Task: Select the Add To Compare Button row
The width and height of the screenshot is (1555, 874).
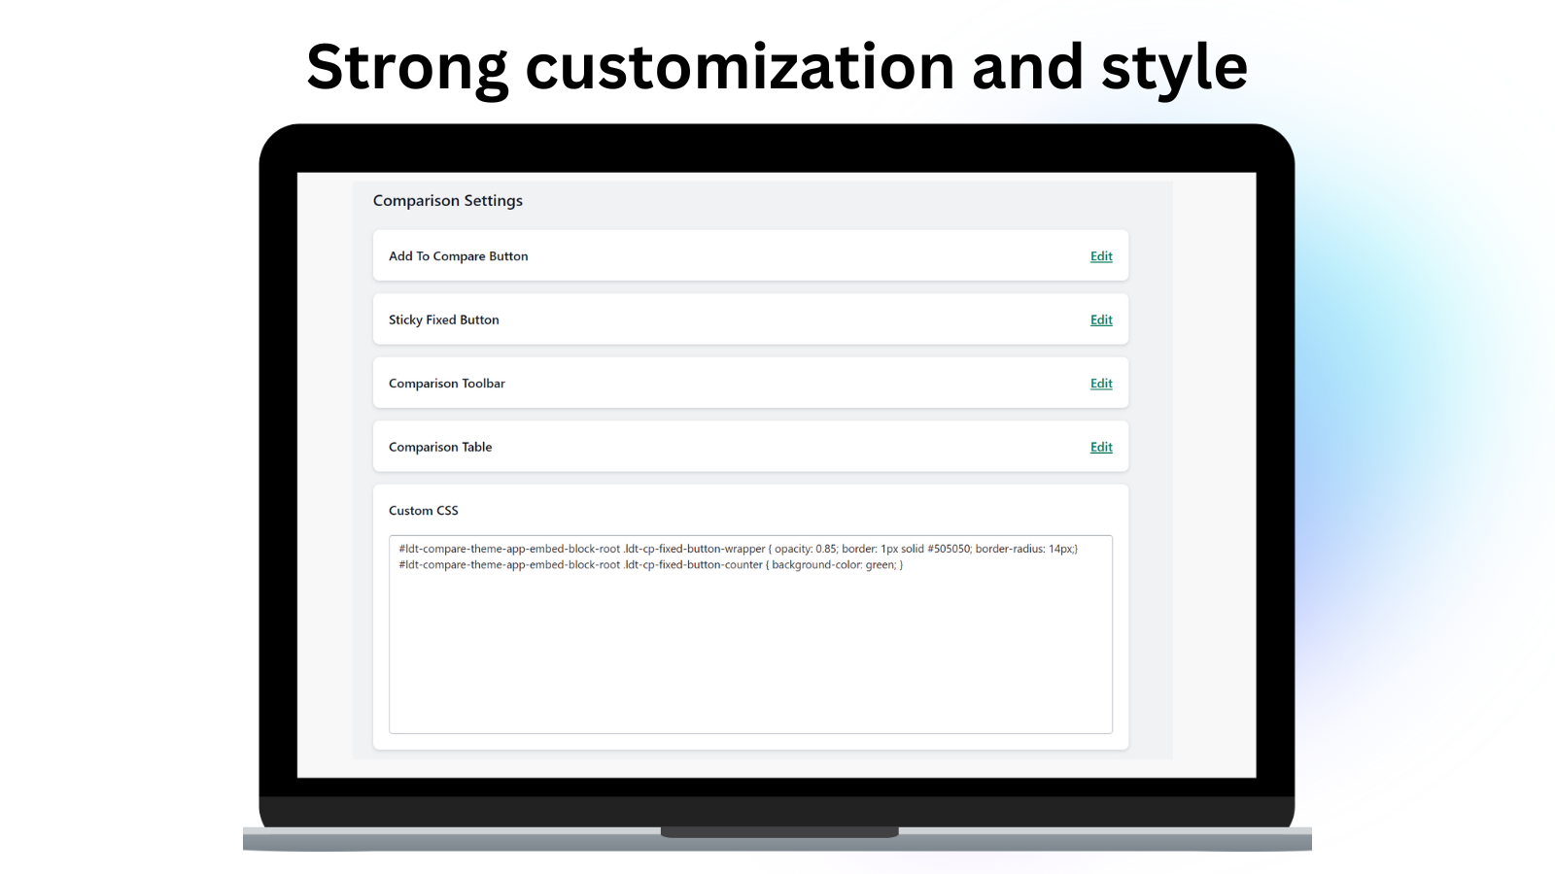Action: 748,255
